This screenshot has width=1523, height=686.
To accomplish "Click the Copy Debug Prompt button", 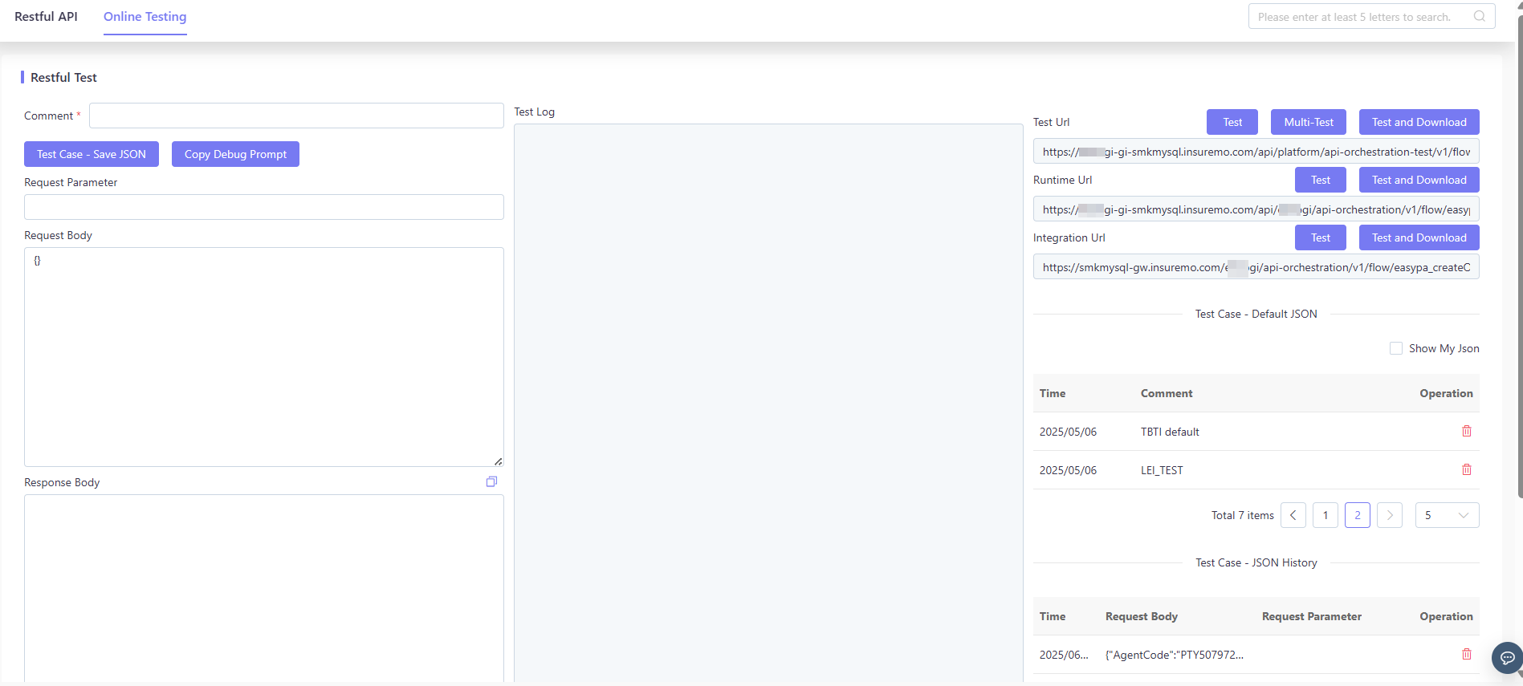I will coord(235,154).
